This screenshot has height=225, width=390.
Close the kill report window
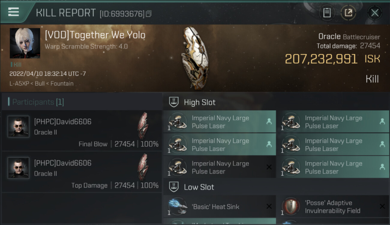375,13
